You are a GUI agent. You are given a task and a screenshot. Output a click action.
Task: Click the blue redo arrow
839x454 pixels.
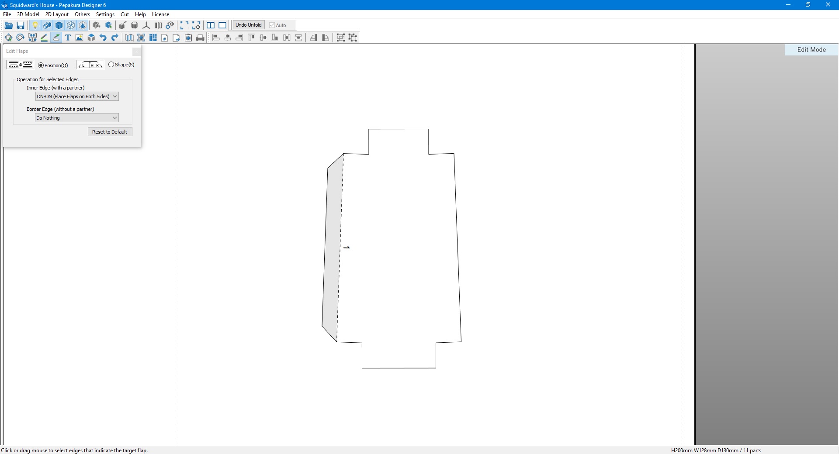click(x=115, y=38)
